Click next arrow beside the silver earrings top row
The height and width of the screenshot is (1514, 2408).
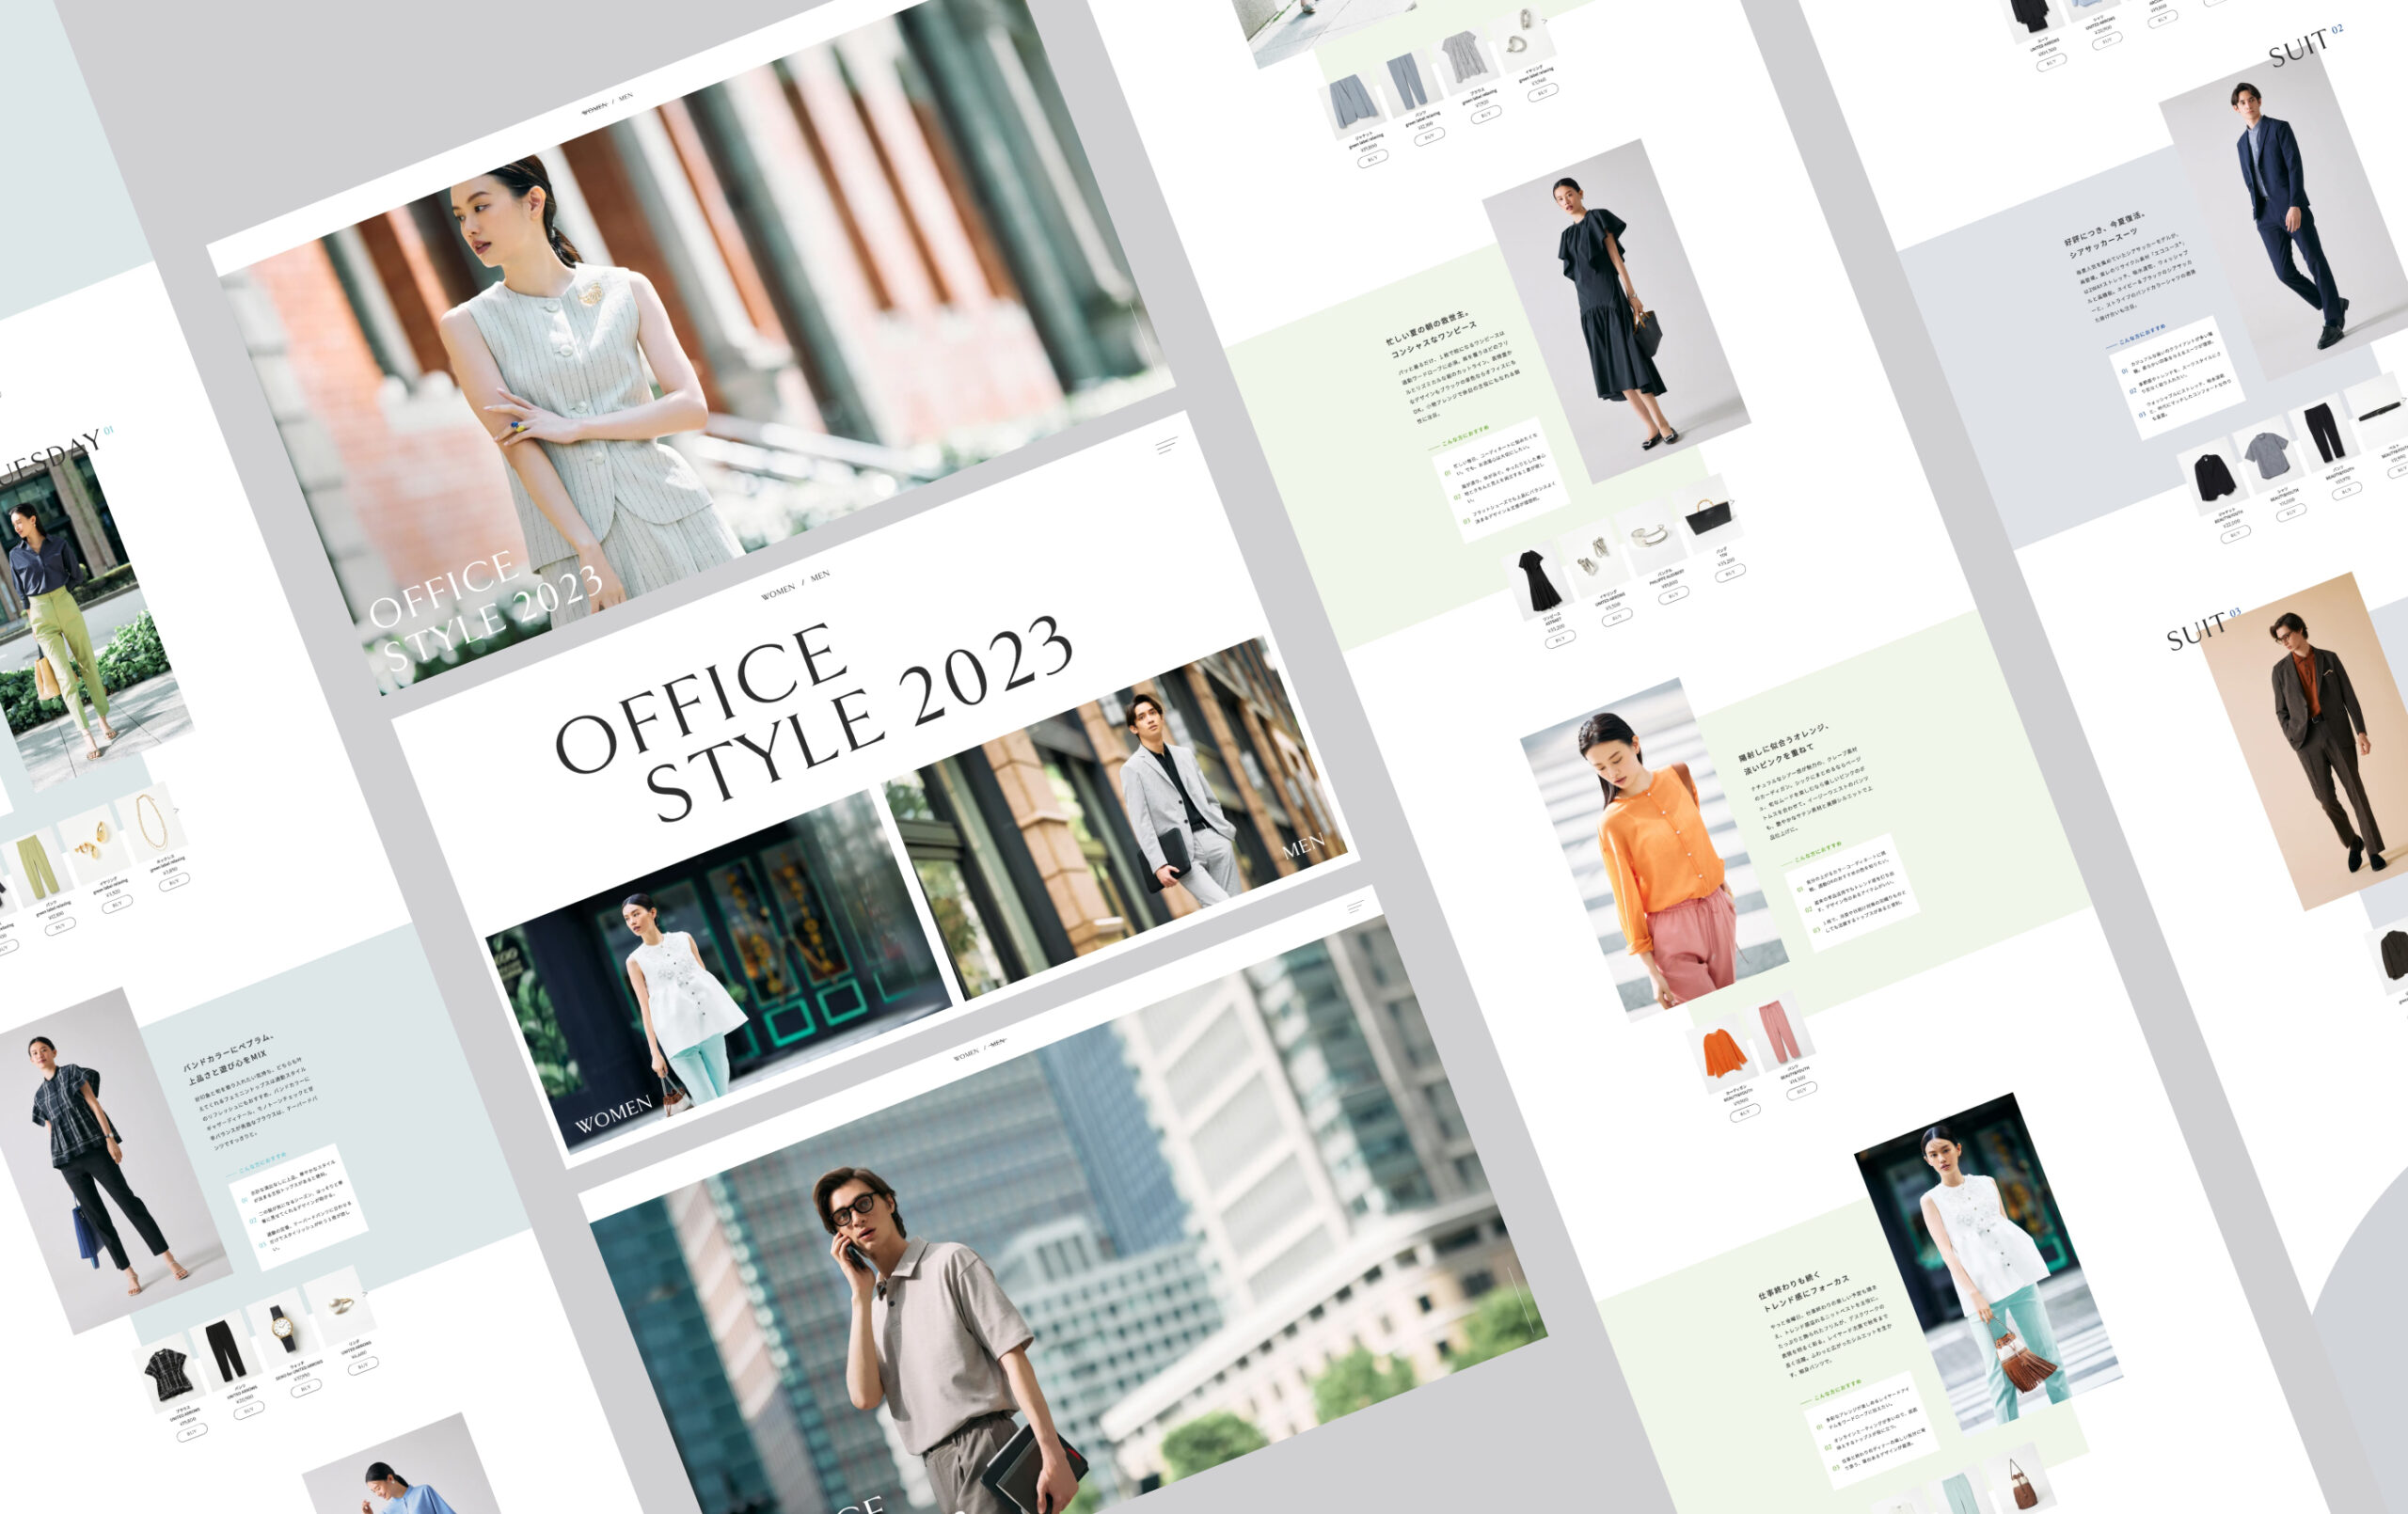click(x=1546, y=21)
